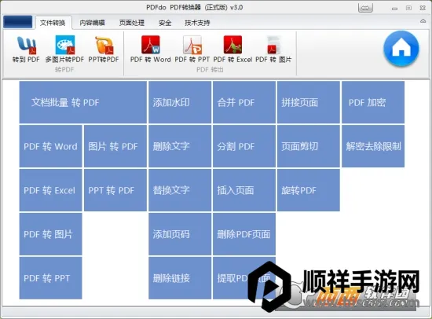Choose the PDF 转 Word tile
This screenshot has width=432, height=319.
(x=51, y=146)
